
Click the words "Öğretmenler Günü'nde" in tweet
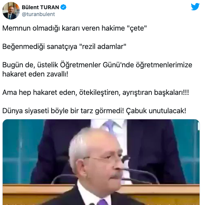97,65
